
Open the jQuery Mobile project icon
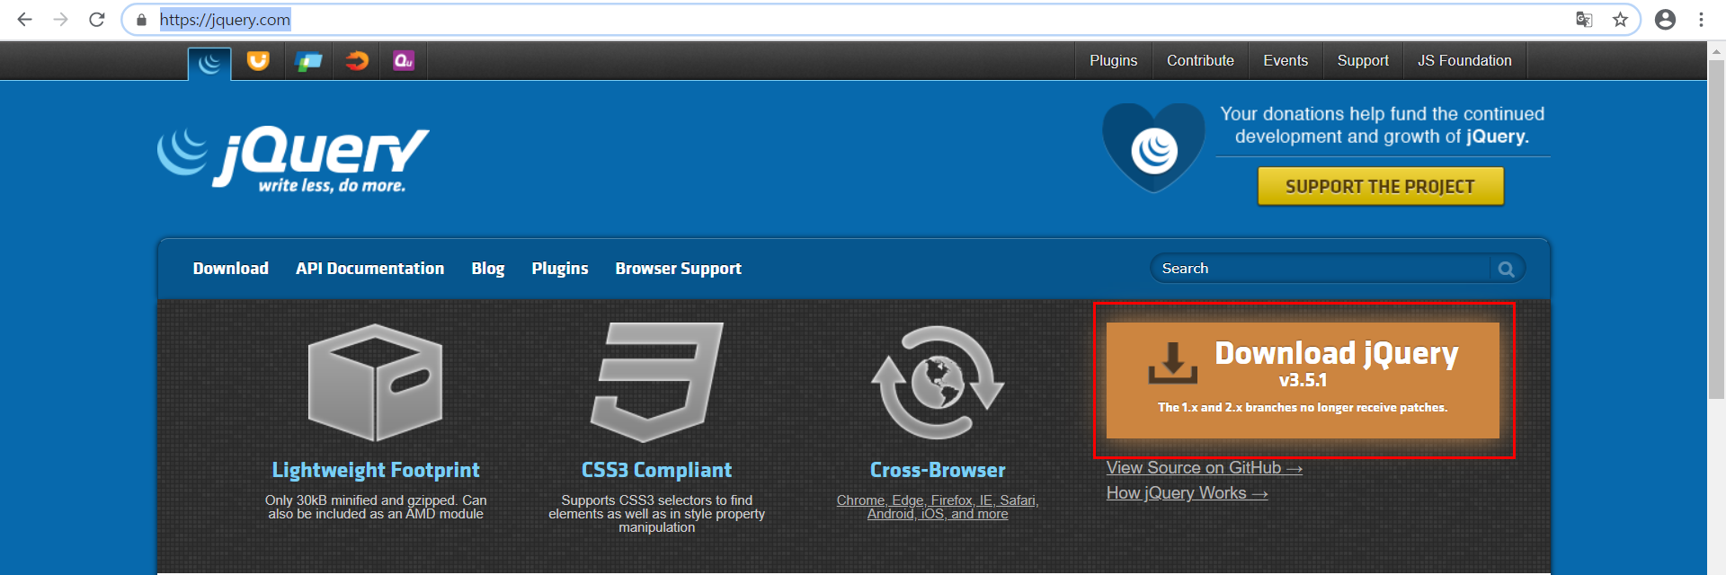[308, 61]
